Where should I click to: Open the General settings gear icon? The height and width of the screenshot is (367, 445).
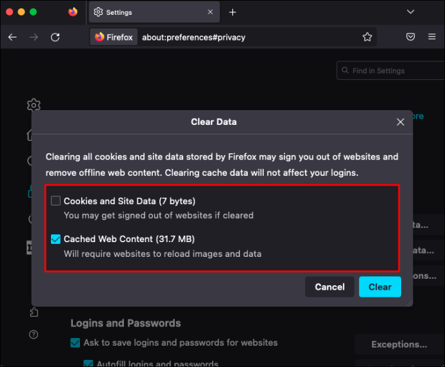pyautogui.click(x=34, y=105)
